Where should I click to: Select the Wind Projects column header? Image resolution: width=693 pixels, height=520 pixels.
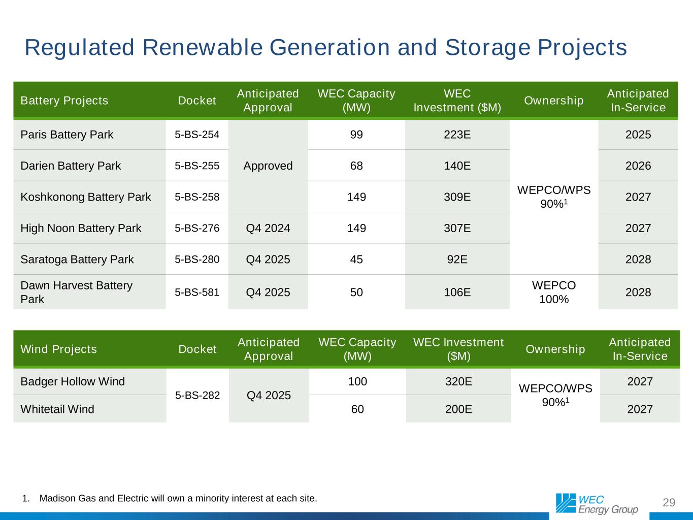click(58, 349)
